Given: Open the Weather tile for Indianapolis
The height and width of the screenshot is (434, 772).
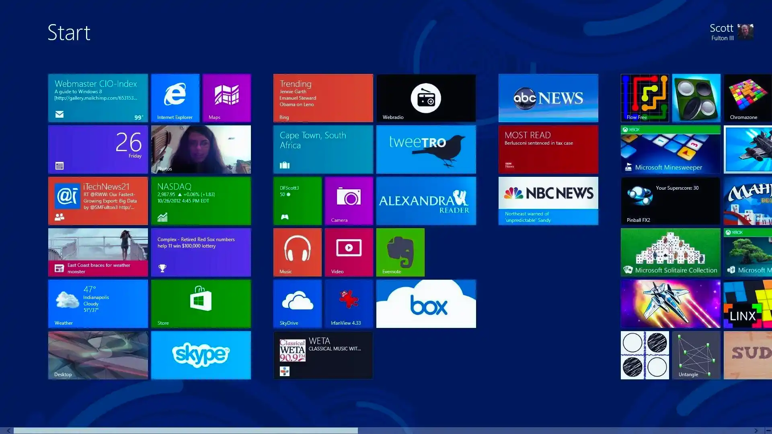Looking at the screenshot, I should 98,304.
